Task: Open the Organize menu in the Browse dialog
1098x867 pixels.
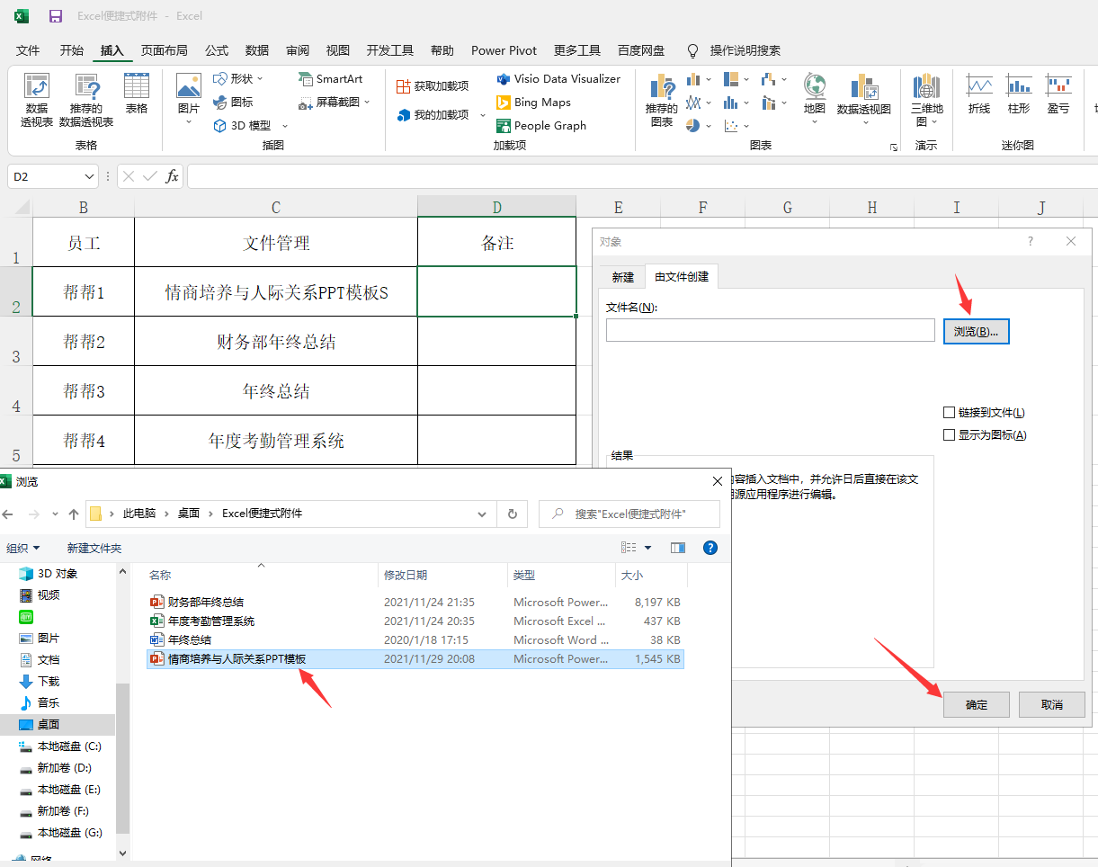Action: [x=23, y=548]
